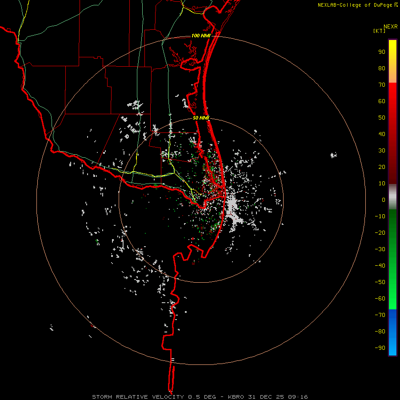Click the -90 value on velocity scale

pyautogui.click(x=380, y=348)
